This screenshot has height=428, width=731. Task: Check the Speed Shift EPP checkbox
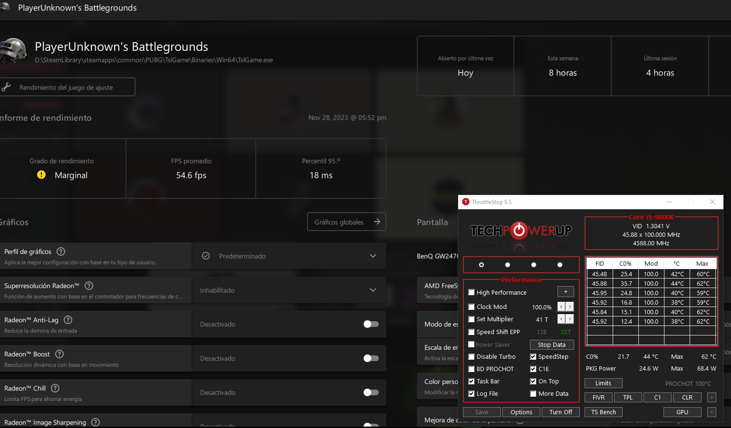coord(471,332)
